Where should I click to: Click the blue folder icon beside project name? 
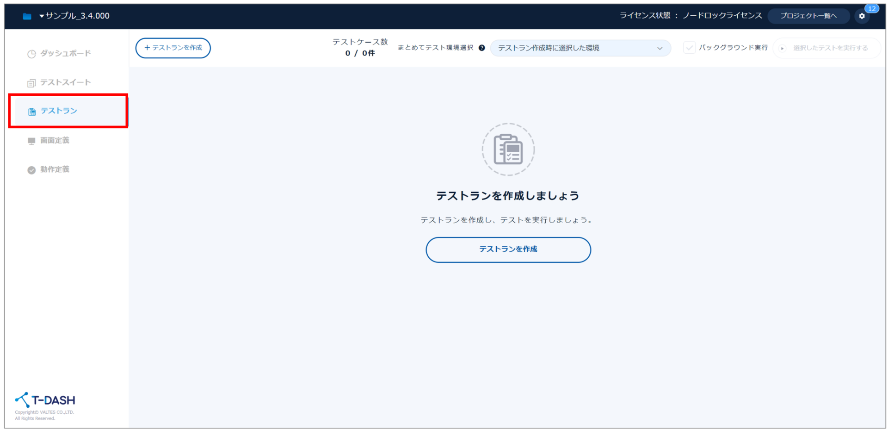[27, 16]
